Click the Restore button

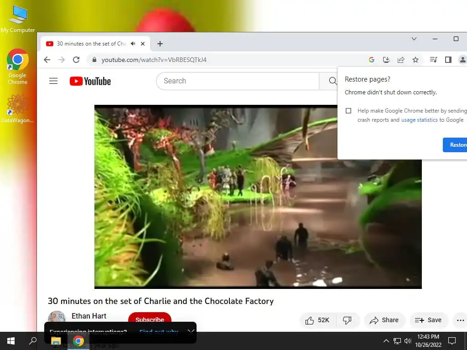tap(455, 145)
